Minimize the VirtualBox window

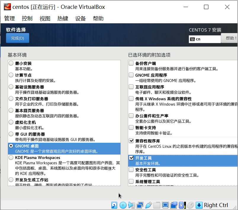186,7
